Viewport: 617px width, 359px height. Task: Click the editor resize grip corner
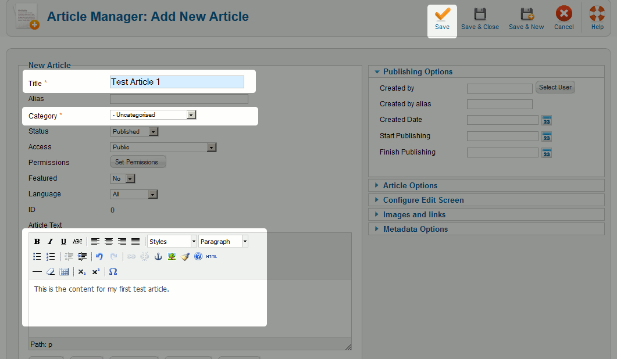click(x=348, y=346)
